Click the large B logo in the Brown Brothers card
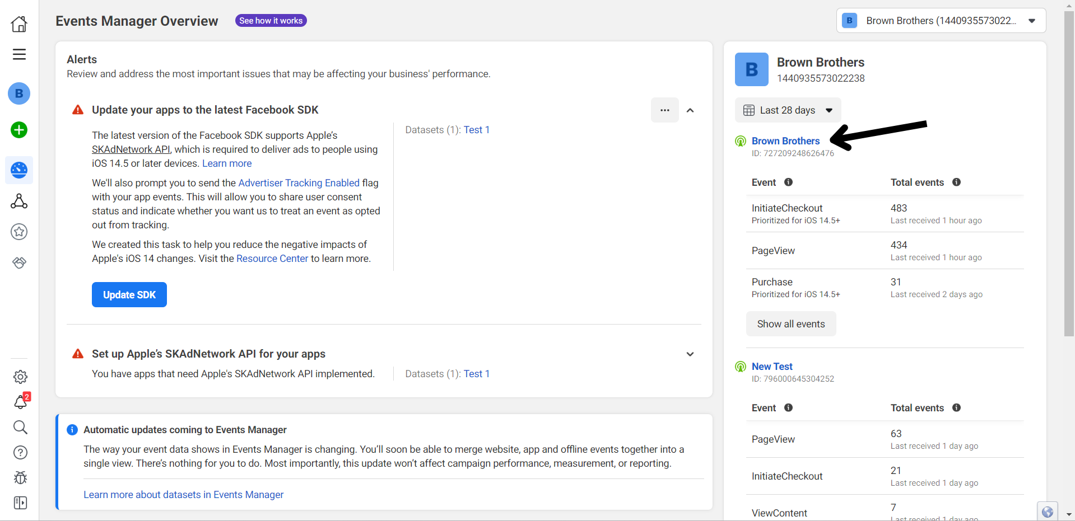 point(752,69)
